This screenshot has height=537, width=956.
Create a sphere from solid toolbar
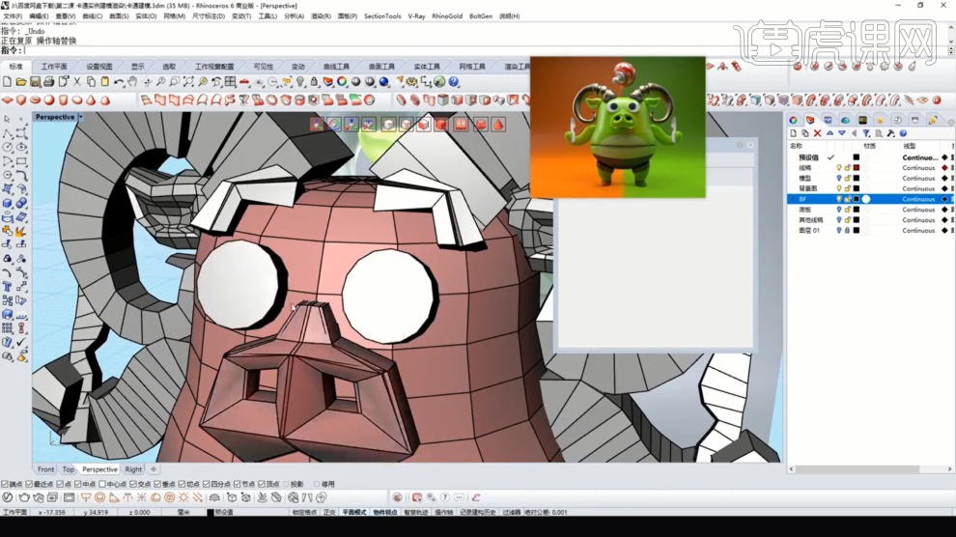tap(49, 100)
